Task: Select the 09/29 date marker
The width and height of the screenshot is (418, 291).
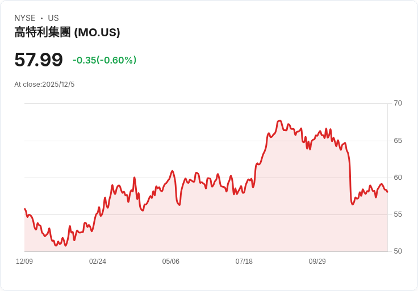Action: (x=317, y=262)
